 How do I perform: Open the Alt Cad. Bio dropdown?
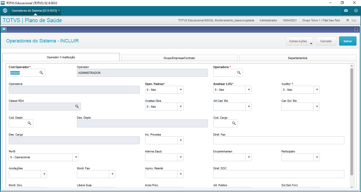tap(249, 107)
